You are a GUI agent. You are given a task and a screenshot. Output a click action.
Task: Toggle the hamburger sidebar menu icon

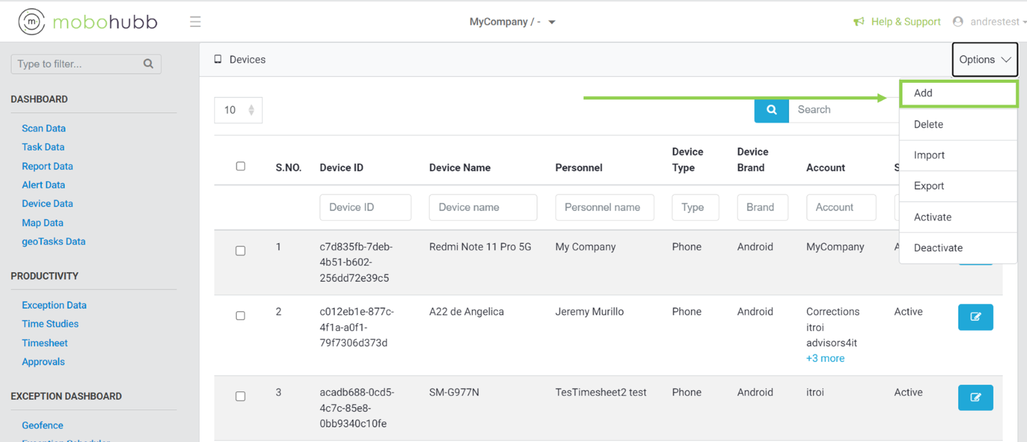(195, 22)
